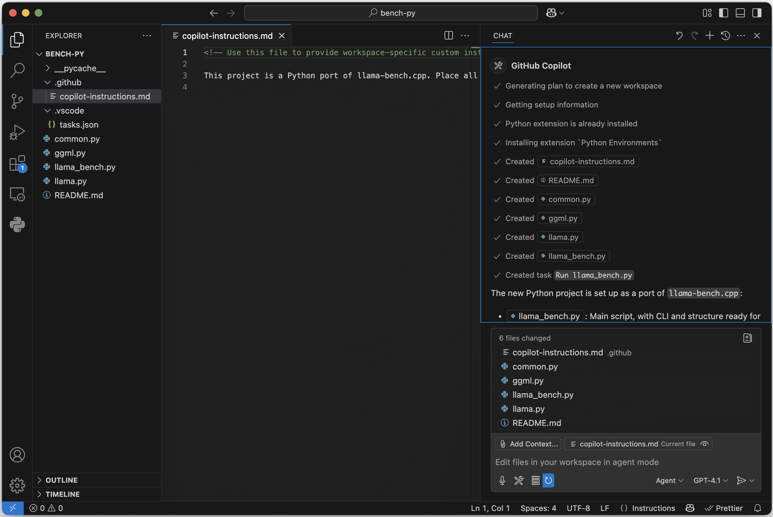Click the remote window indicator in status bar
The image size is (773, 517).
pos(13,508)
